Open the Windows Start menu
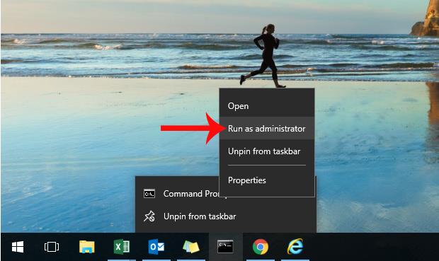439x261 pixels. click(x=18, y=247)
